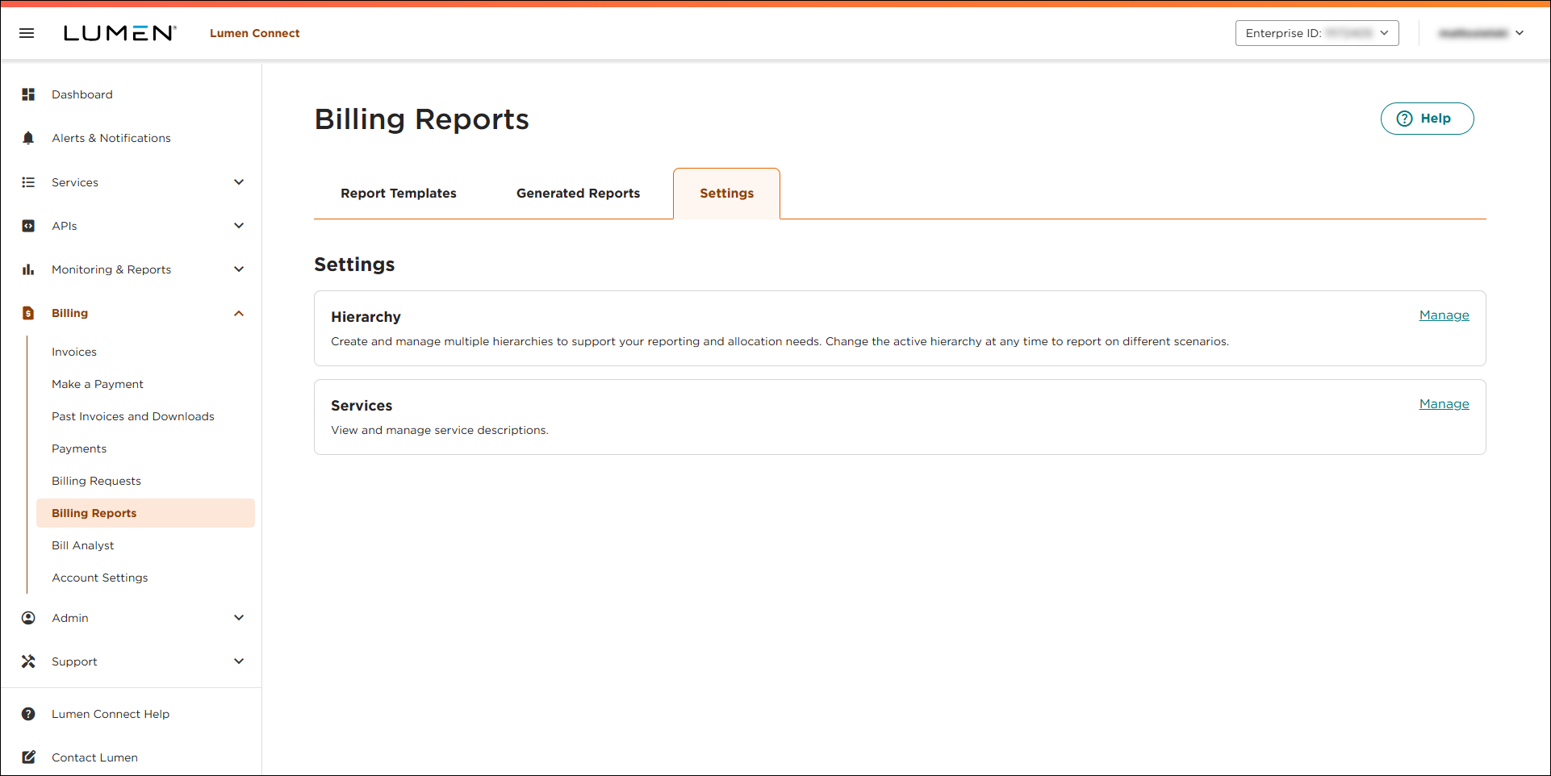Open Alerts & Notifications
Screen dimensions: 1551x776
111,138
